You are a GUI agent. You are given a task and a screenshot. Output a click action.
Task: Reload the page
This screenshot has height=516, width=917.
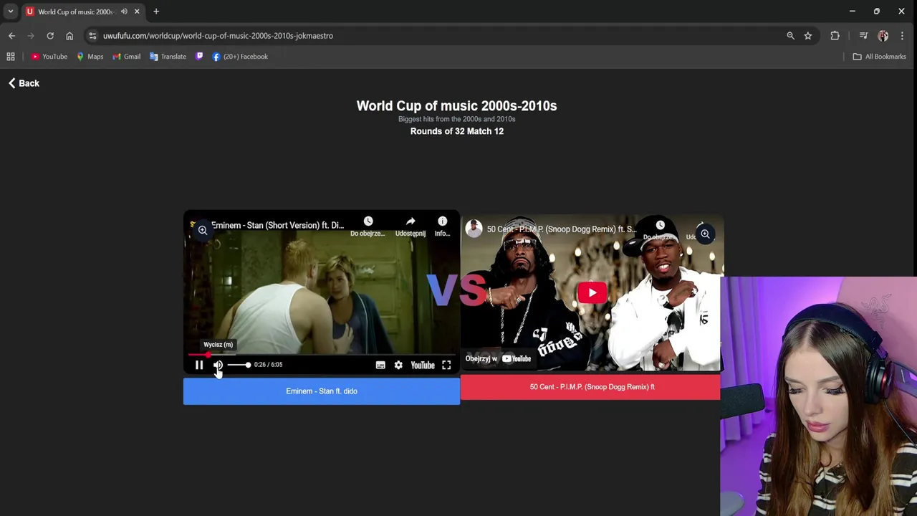tap(50, 36)
